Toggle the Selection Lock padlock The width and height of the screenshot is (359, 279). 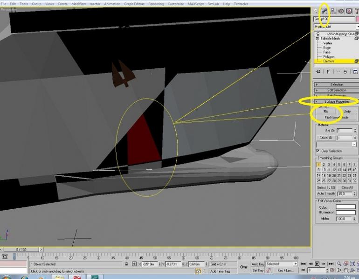(126, 264)
